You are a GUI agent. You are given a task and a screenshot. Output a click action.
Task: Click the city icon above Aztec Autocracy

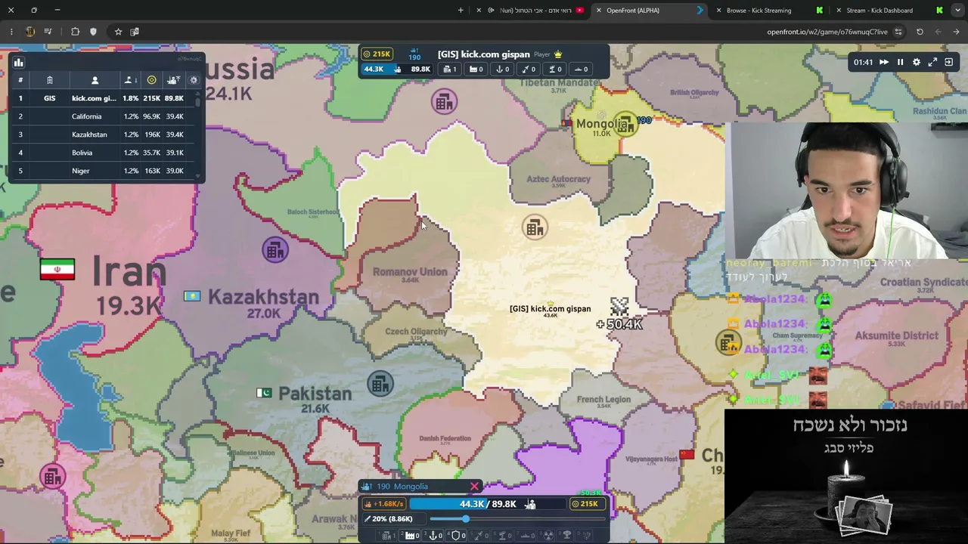coord(444,102)
